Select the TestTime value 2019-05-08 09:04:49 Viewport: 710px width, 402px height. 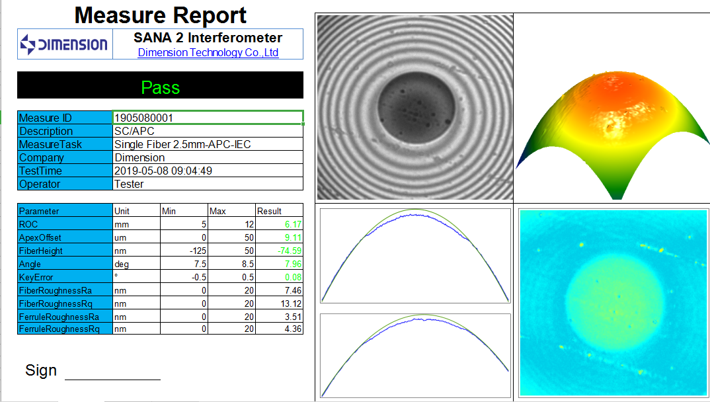208,170
